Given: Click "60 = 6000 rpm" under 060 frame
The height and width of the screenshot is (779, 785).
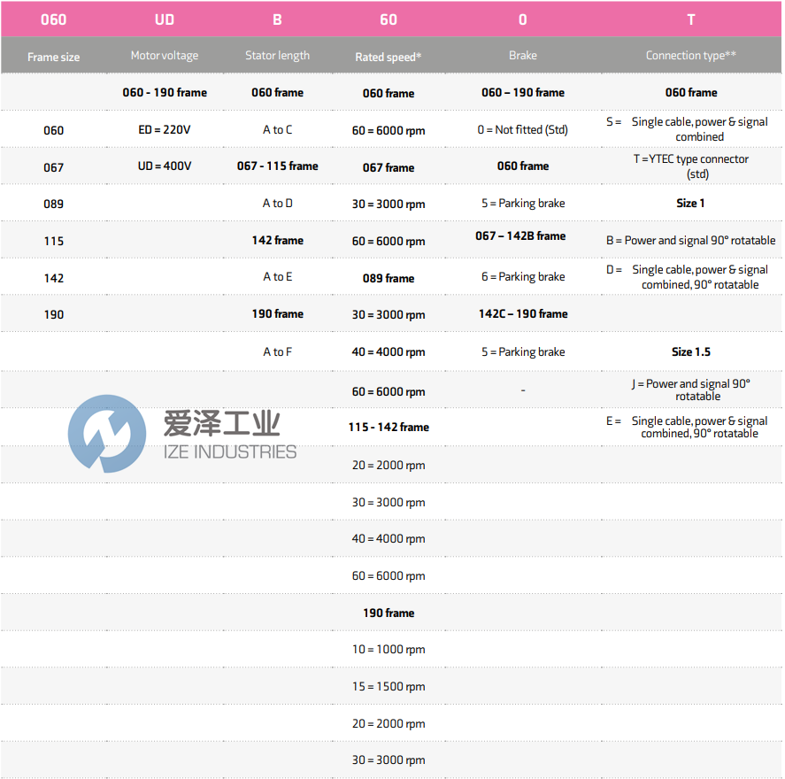Looking at the screenshot, I should click(389, 129).
